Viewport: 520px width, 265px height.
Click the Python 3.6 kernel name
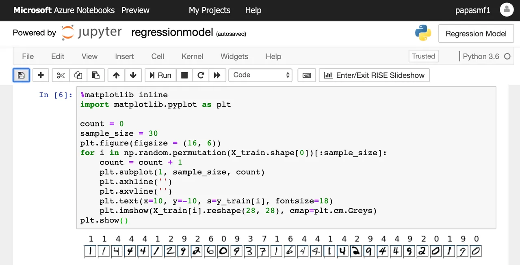[481, 56]
